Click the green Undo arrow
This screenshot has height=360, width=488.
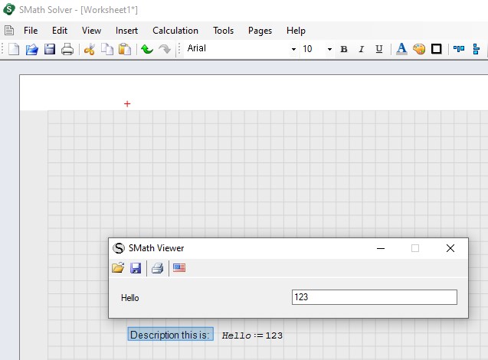pos(147,49)
